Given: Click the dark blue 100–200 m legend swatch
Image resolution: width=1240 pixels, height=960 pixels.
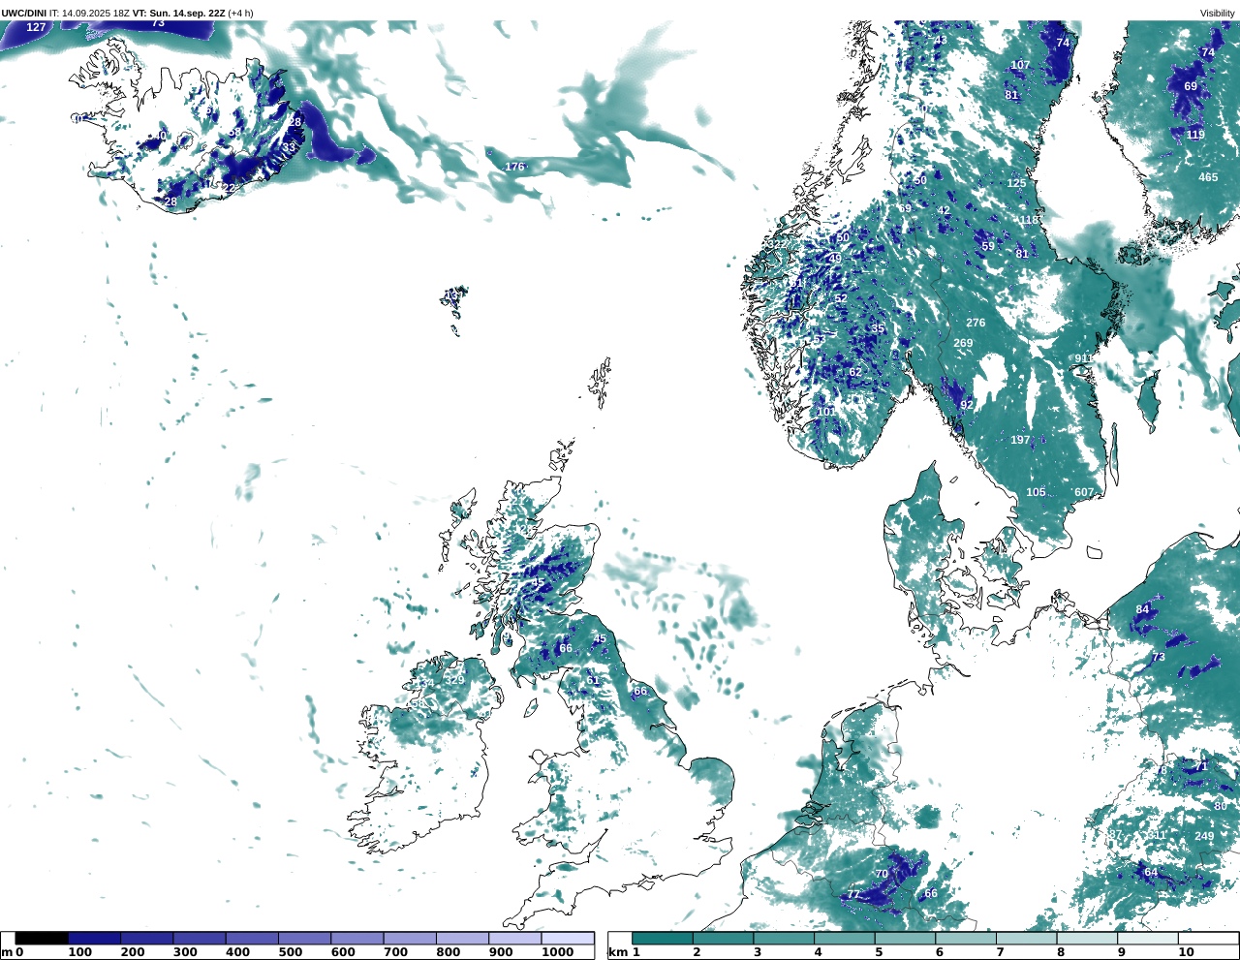Looking at the screenshot, I should point(94,938).
